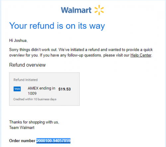166x147 pixels.
Task: Click the $19.53 refund amount
Action: (x=64, y=89)
